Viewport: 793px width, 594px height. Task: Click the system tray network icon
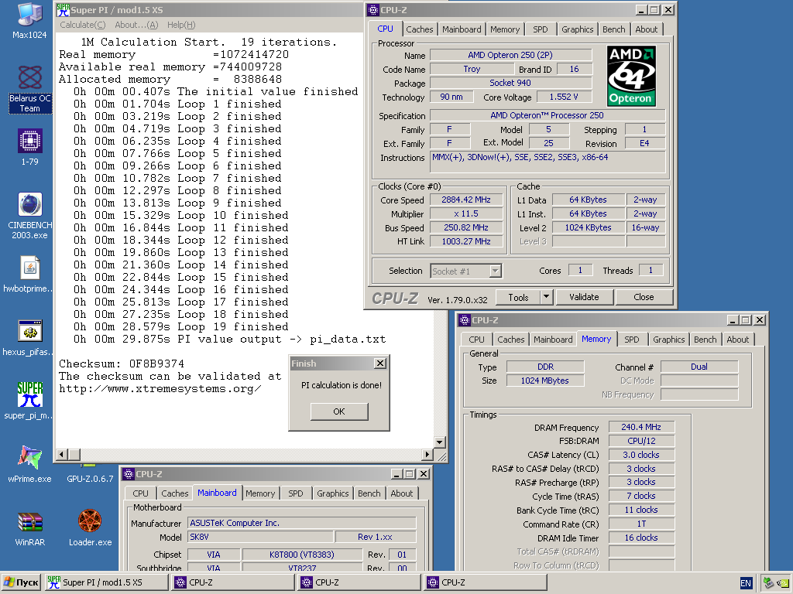click(x=768, y=583)
